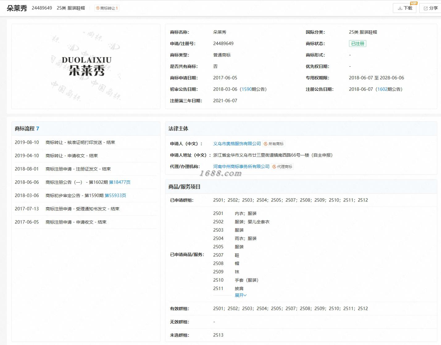Open applicant 义乌市奥格服饰有限公司 link
This screenshot has width=441, height=345.
[237, 144]
